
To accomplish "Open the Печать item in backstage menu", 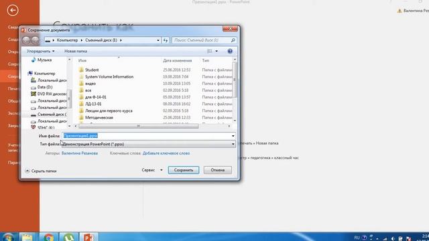I will click(x=13, y=88).
